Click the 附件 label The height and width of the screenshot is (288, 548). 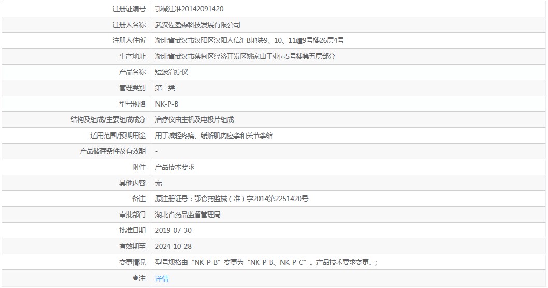(x=139, y=167)
